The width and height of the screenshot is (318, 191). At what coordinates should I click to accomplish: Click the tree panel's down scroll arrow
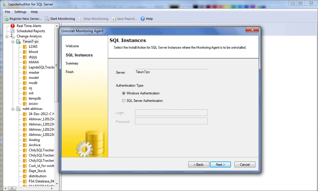[x=57, y=184]
